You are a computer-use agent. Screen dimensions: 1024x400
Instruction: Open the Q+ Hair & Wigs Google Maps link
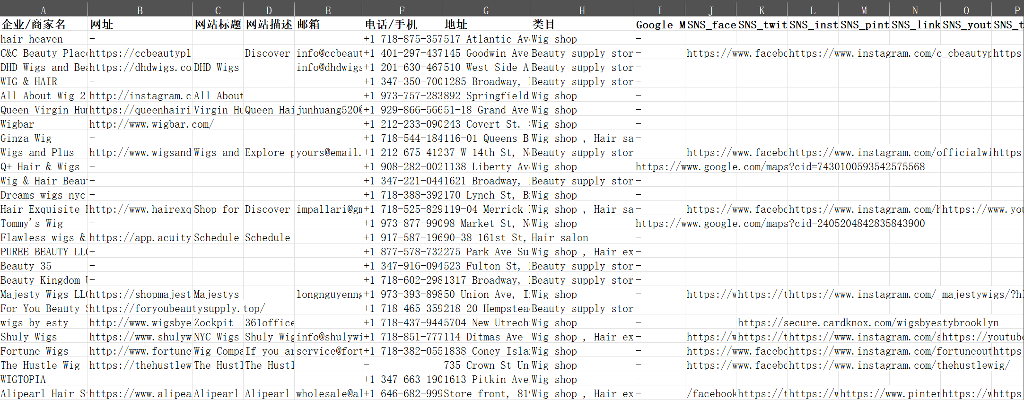pos(779,167)
